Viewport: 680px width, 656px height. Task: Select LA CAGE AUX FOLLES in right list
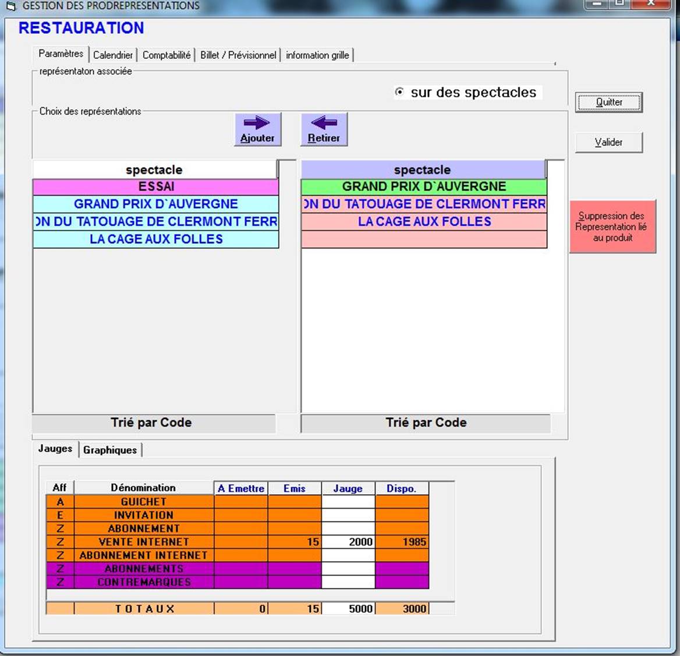click(424, 222)
